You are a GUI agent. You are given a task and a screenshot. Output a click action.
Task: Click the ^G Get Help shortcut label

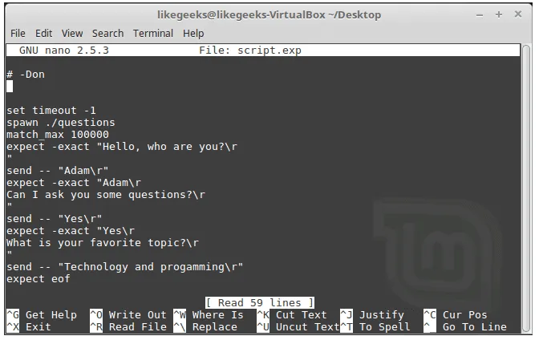coord(42,315)
